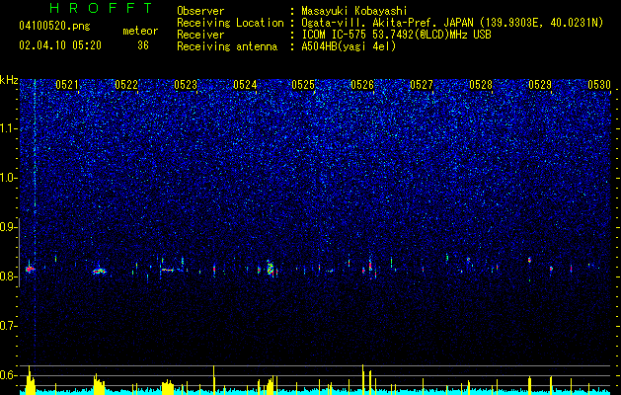Click the red echo at 0526
The image size is (621, 395).
click(370, 265)
